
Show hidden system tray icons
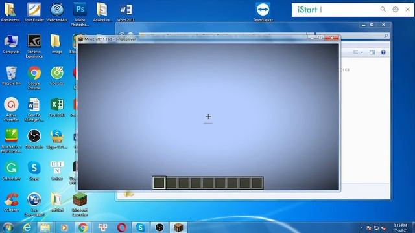361,228
